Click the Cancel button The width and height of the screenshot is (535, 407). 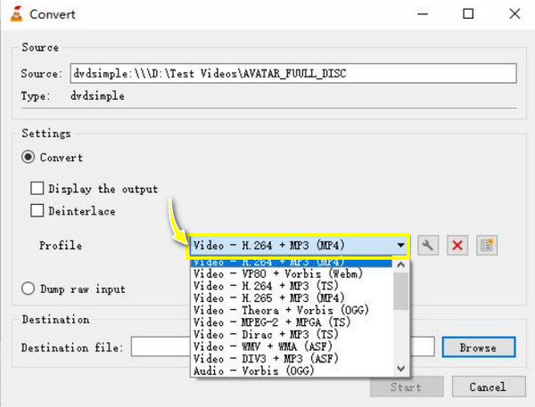point(489,387)
